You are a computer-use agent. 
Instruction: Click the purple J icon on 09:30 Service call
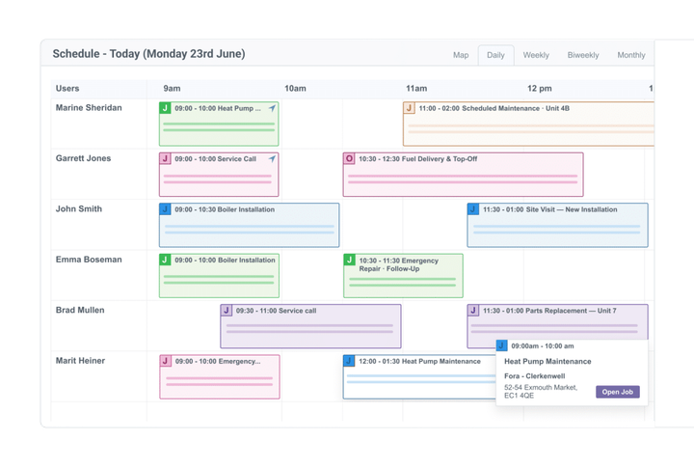227,310
